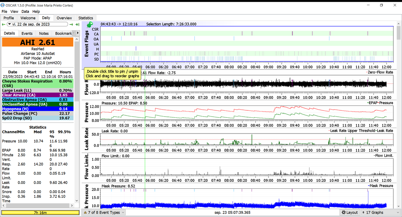Go to previous day with left arrow
The image size is (402, 217).
[x=3, y=24]
